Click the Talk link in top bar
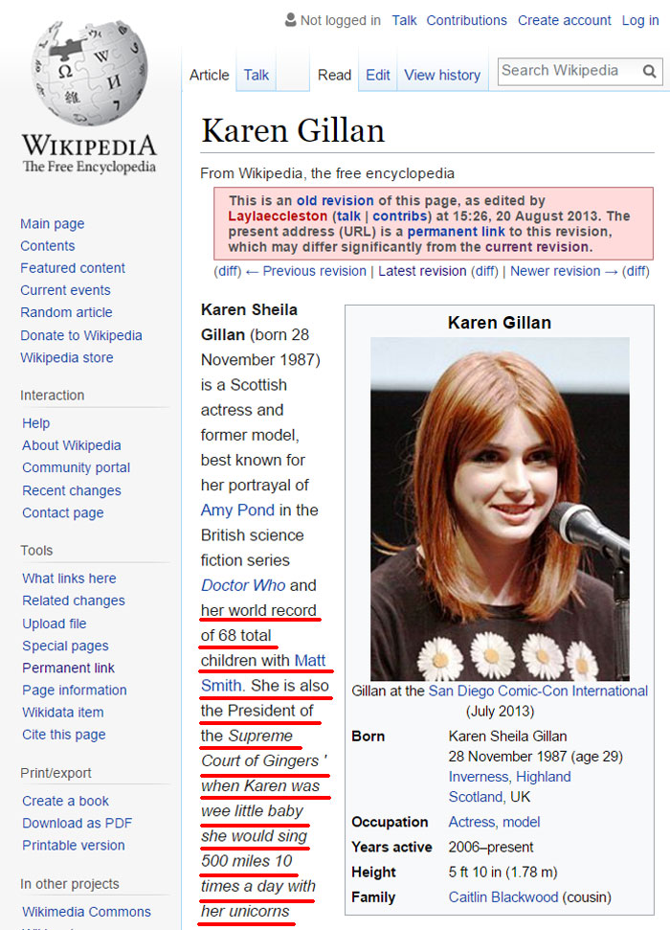This screenshot has height=930, width=670. (x=404, y=20)
